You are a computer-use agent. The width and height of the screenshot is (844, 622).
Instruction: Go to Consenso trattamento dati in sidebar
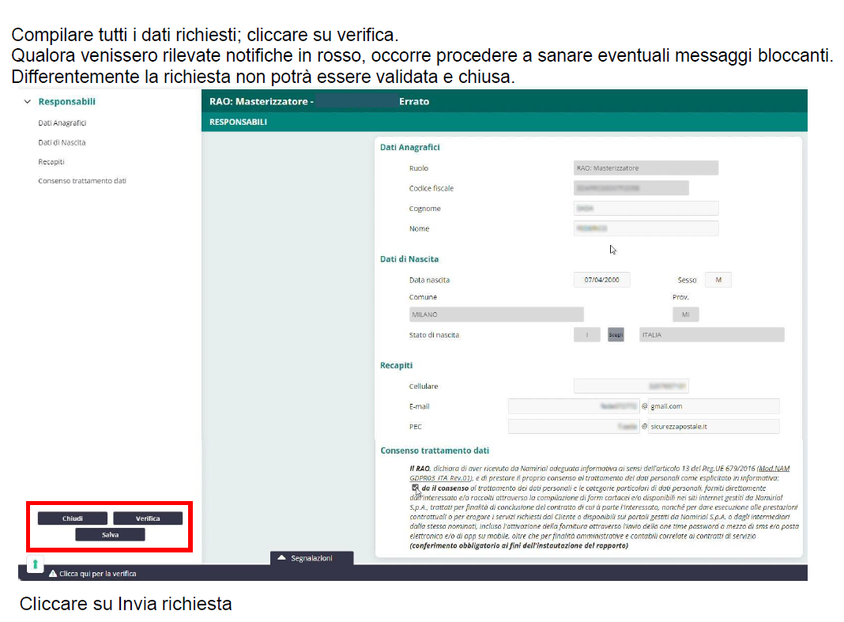click(x=82, y=181)
